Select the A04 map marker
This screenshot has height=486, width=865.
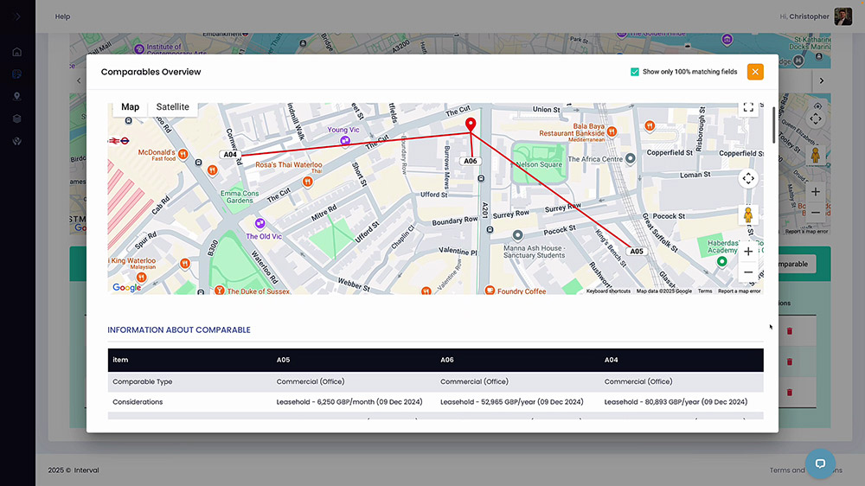pos(230,155)
